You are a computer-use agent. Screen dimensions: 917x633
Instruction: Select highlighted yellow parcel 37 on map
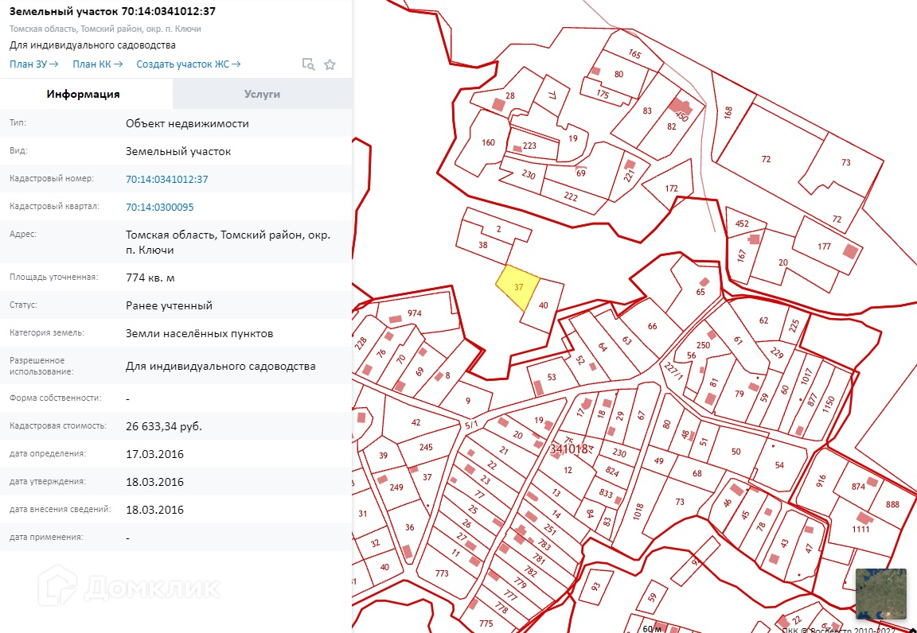click(x=518, y=287)
